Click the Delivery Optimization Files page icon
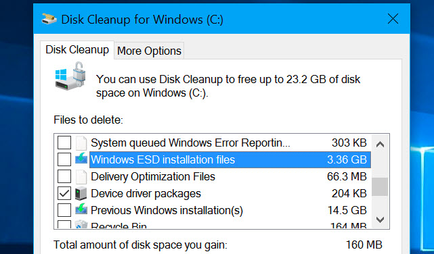 [81, 177]
